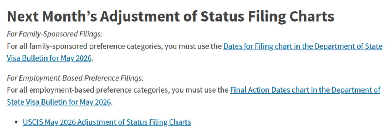Click 'you must use the' in the family-sponsored sentence
Screen dimensions: 389x134
[194, 46]
